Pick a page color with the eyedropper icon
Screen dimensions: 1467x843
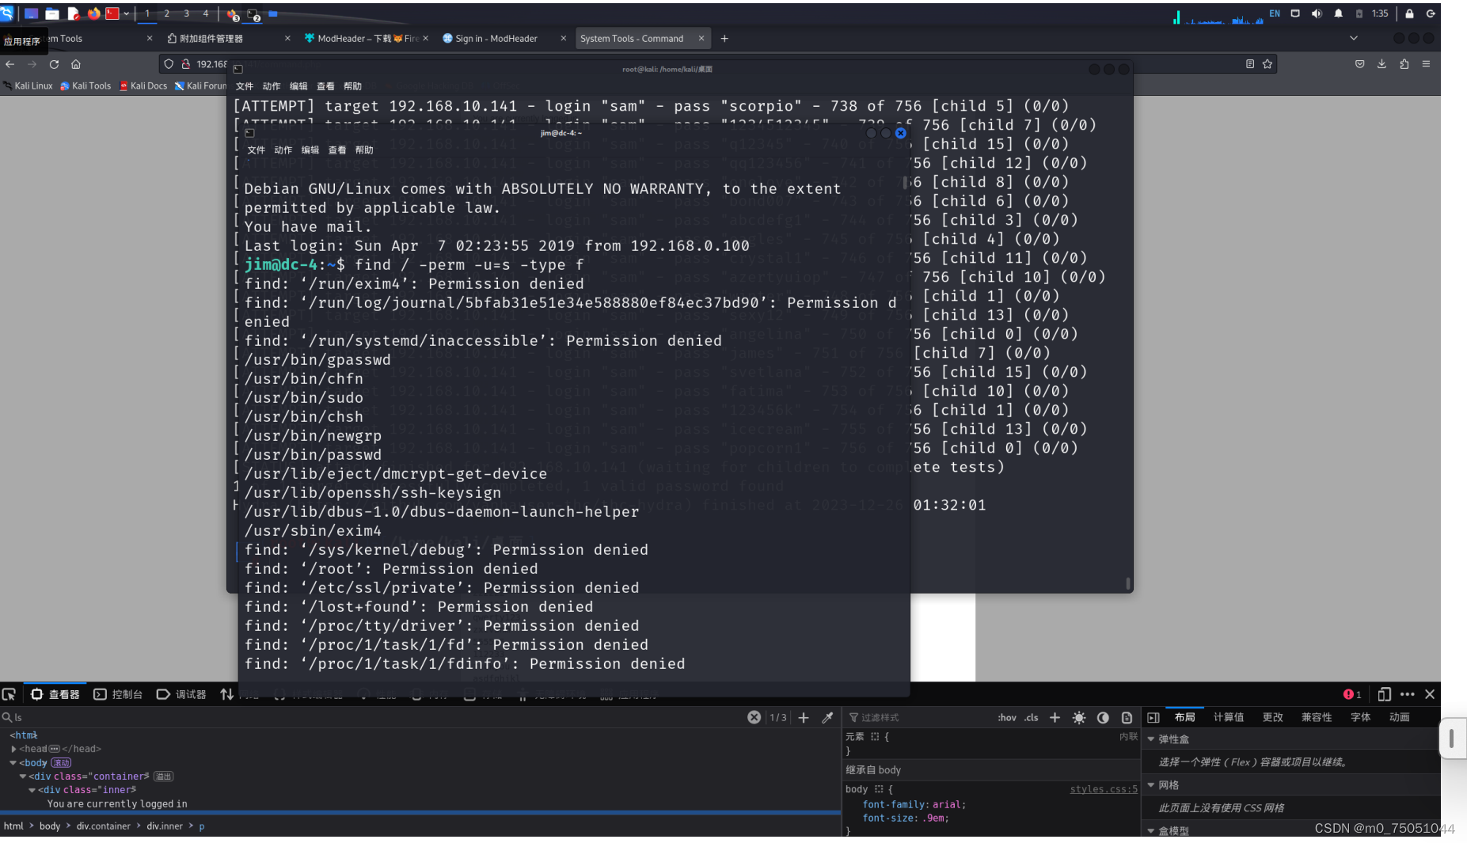(828, 717)
